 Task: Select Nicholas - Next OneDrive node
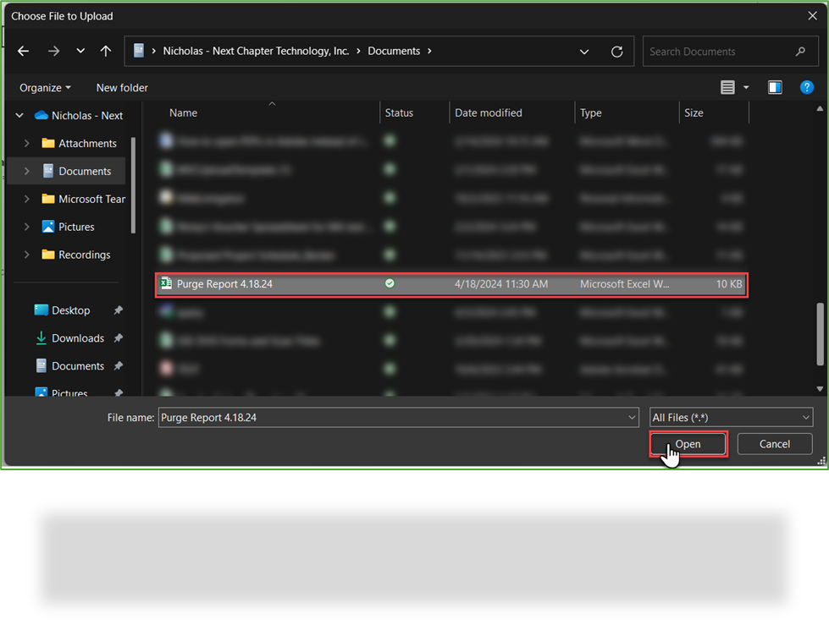(x=79, y=116)
